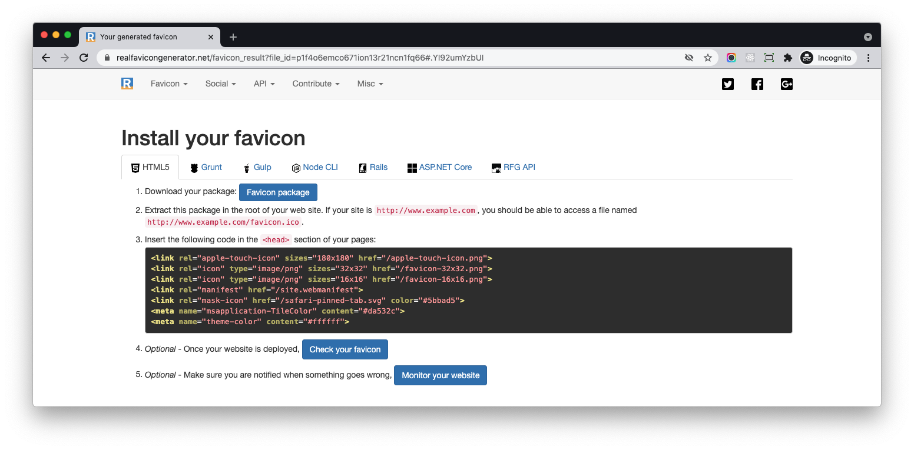The height and width of the screenshot is (450, 914).
Task: Switch to the Gulp tab
Action: tap(257, 167)
